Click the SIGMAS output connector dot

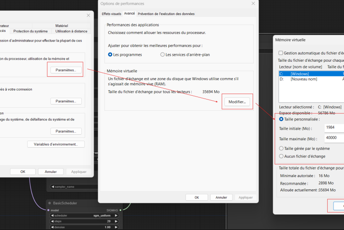click(120, 210)
